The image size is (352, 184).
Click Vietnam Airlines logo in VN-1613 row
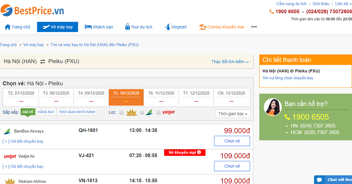(10, 181)
